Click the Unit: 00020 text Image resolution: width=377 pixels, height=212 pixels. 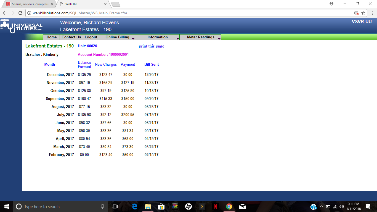tap(87, 46)
